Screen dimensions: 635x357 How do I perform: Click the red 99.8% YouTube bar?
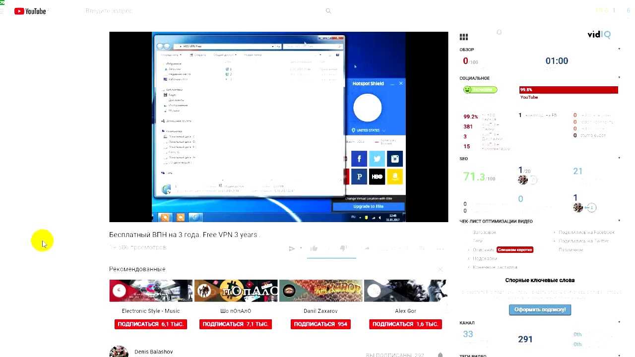point(569,90)
